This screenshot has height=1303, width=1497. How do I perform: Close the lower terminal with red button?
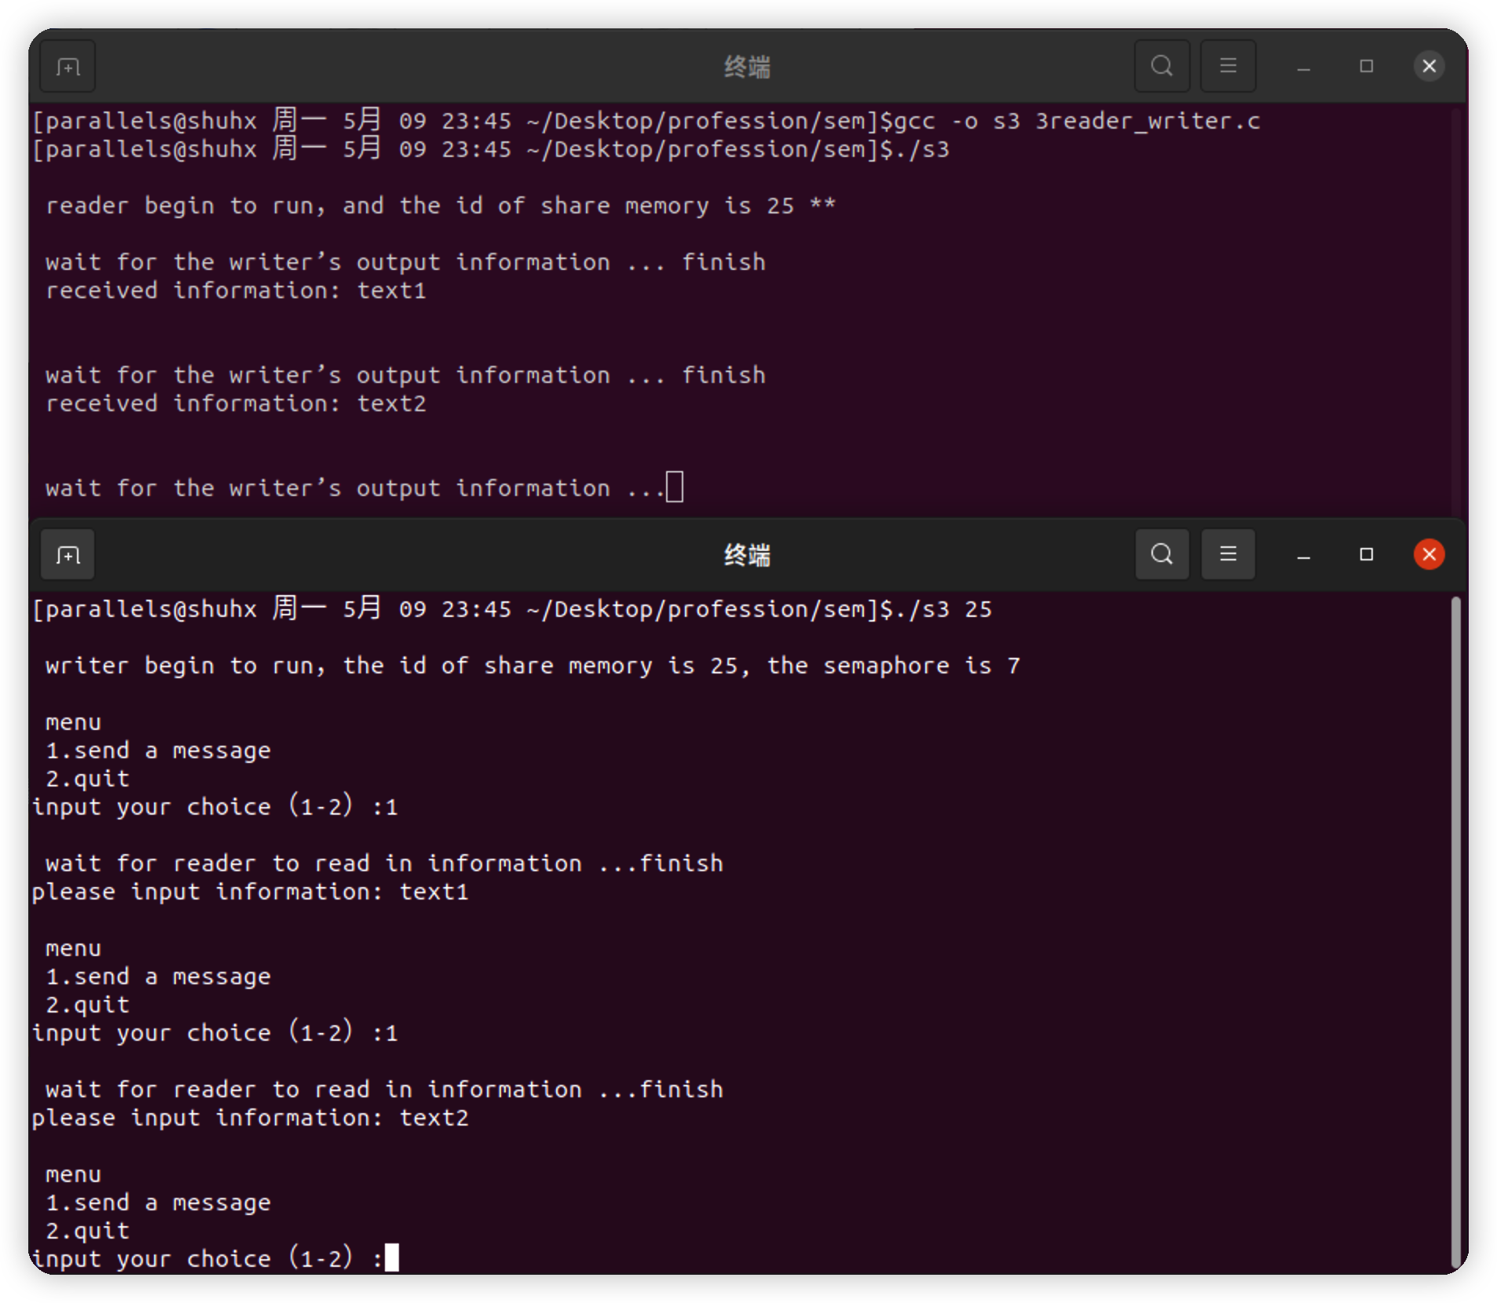click(1429, 554)
